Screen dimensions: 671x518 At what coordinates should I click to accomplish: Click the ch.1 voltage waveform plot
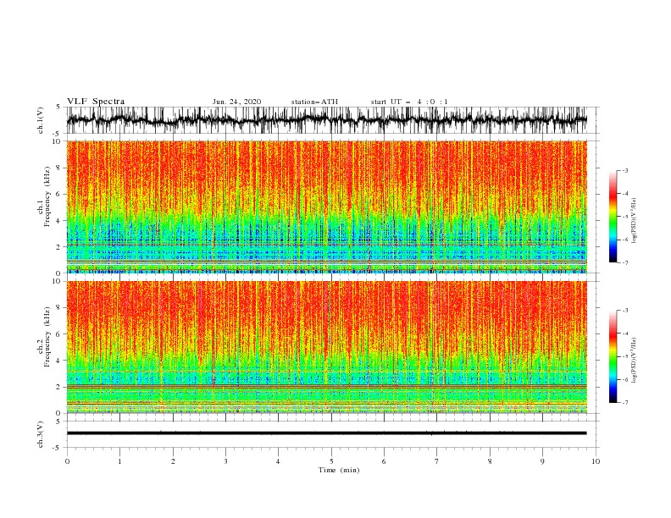click(x=326, y=120)
